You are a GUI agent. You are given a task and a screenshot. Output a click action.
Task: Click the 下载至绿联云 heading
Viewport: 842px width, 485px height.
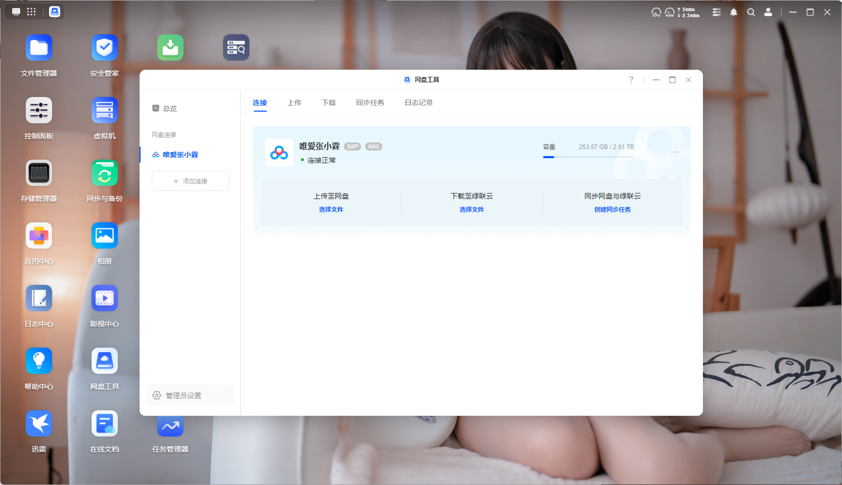tap(472, 196)
